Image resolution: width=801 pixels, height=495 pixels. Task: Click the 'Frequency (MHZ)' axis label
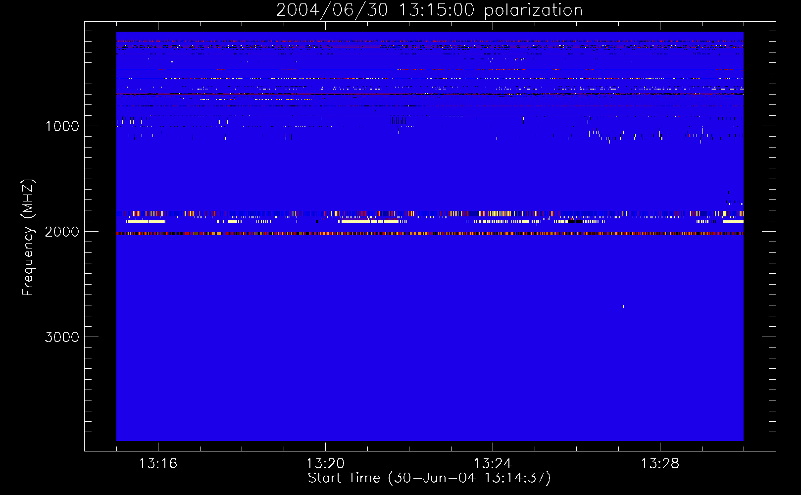28,237
